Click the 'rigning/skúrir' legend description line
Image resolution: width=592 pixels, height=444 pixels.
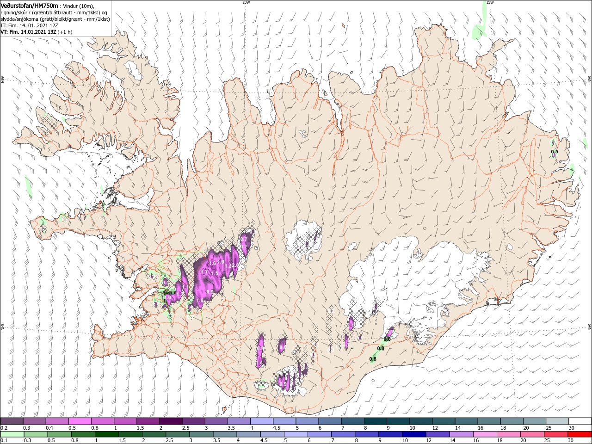click(54, 12)
